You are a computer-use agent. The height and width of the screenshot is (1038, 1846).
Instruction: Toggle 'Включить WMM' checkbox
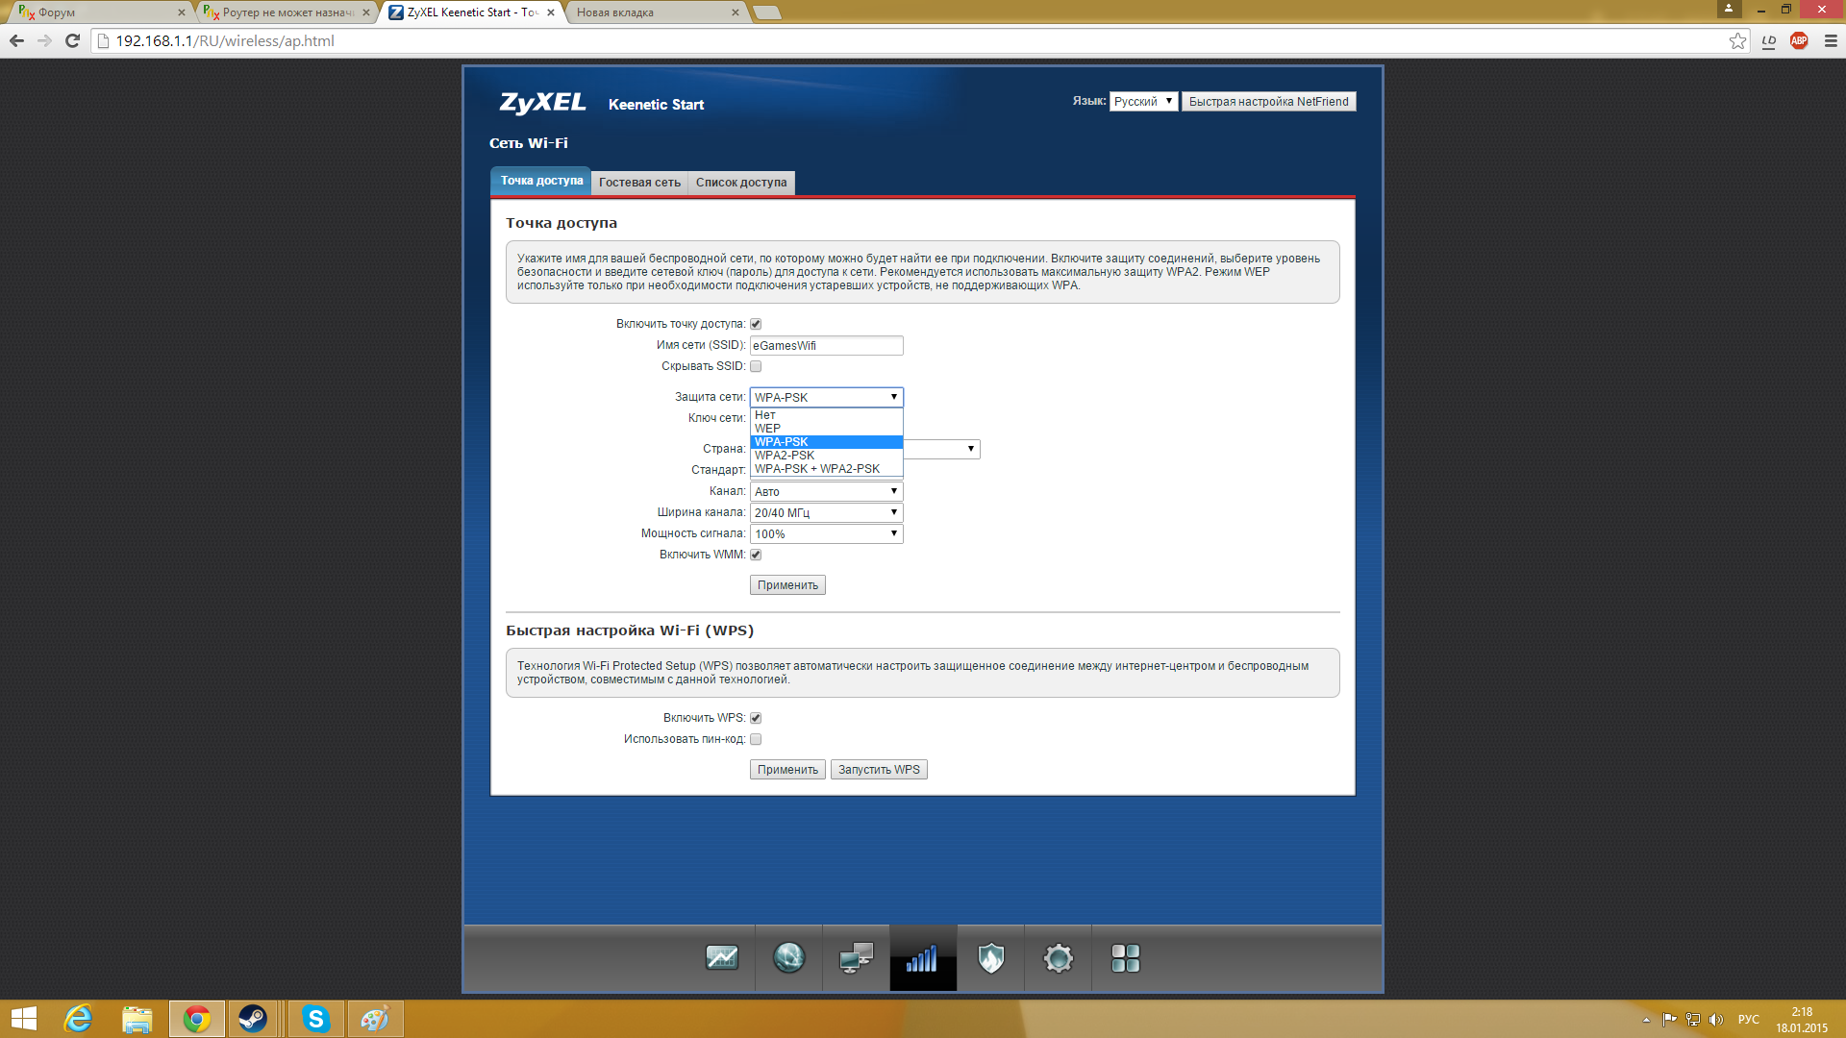coord(756,555)
